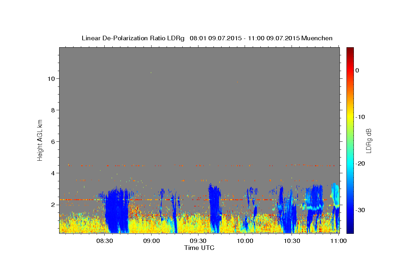Click the dark blue bottom of colorbar
The height and width of the screenshot is (280, 420).
pos(350,229)
